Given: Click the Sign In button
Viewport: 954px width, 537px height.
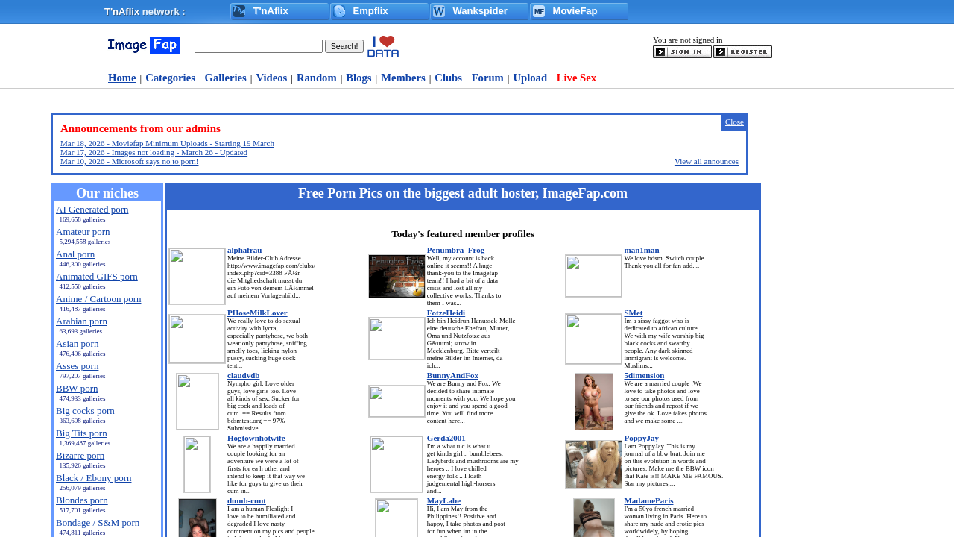Looking at the screenshot, I should coord(682,52).
